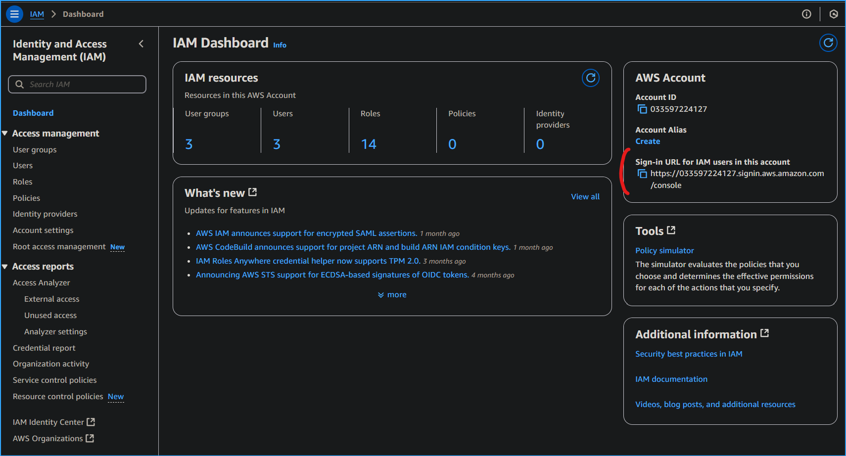Open What's new in a new tab icon
The image size is (846, 456).
click(253, 191)
